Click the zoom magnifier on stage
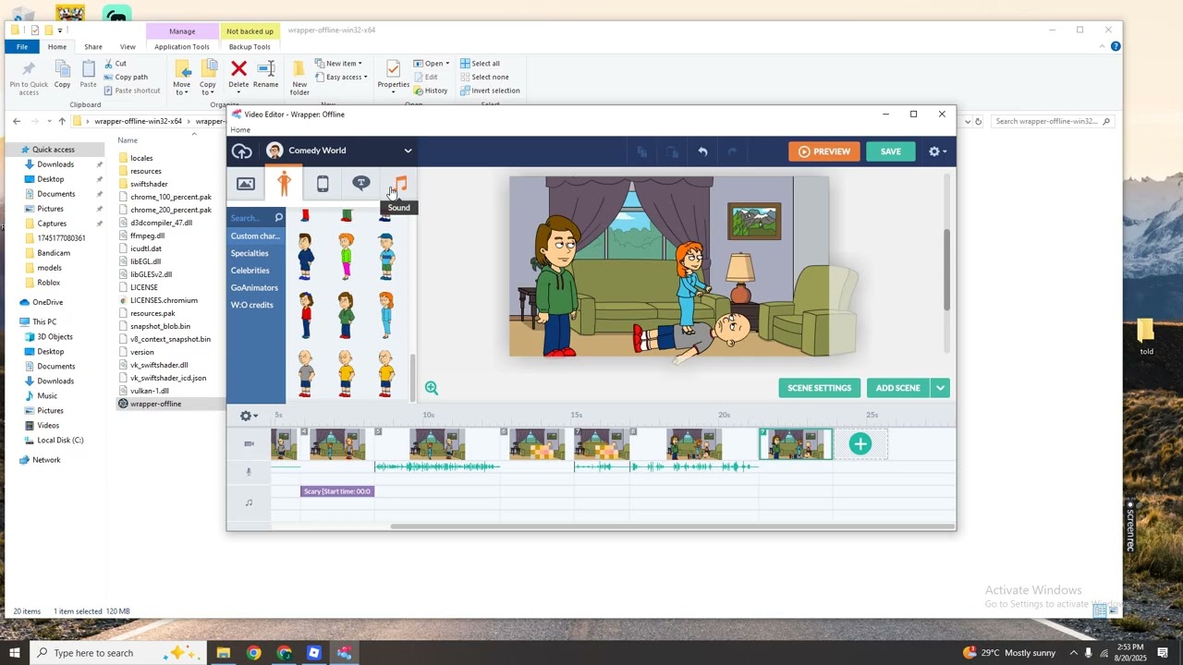The image size is (1183, 665). tap(432, 388)
